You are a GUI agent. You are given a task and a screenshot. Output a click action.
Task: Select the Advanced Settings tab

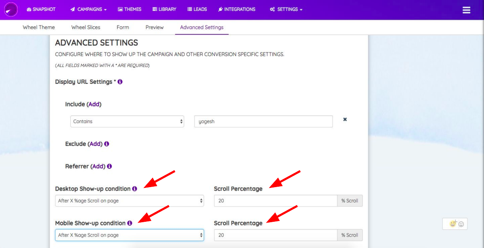tap(202, 27)
